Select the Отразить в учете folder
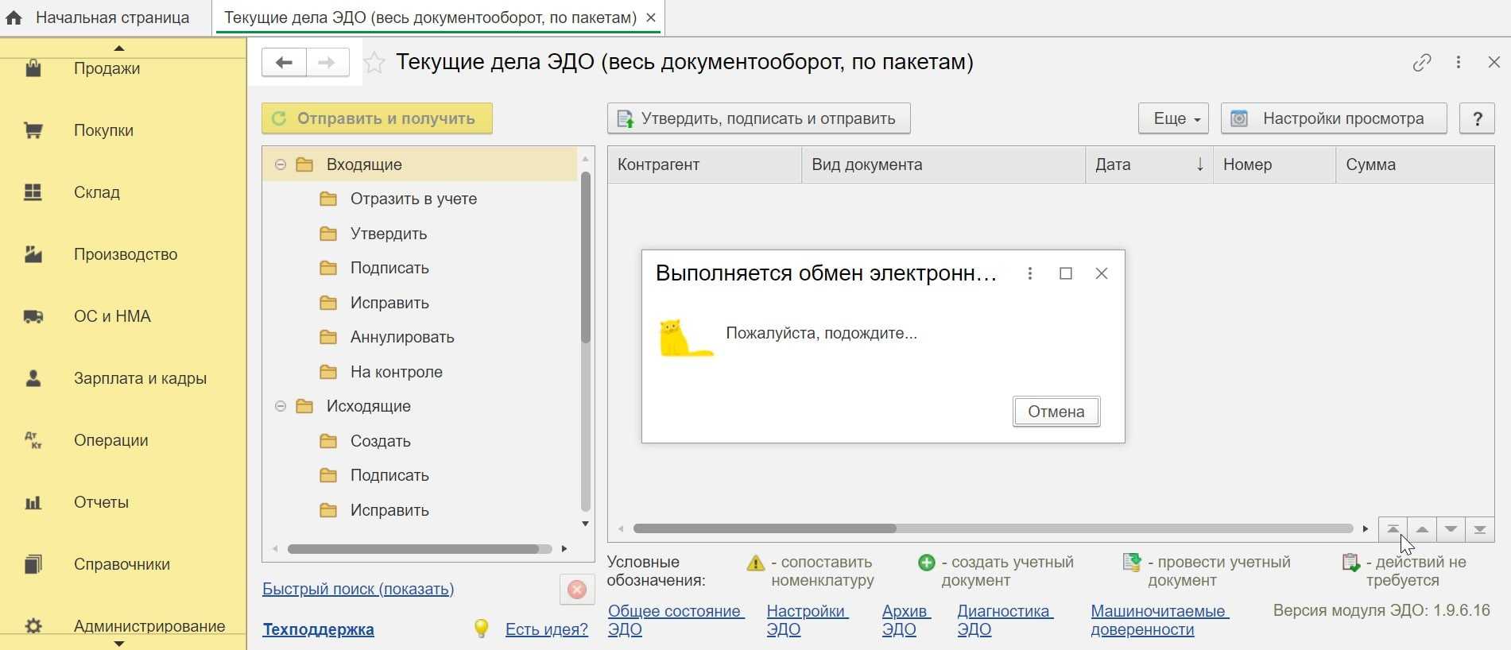The image size is (1511, 650). (413, 199)
